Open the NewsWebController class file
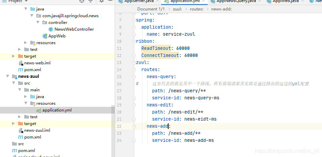 [x=74, y=29]
